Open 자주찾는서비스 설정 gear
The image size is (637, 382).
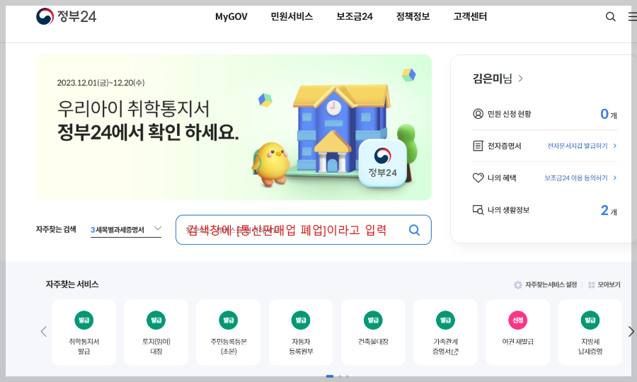click(545, 284)
